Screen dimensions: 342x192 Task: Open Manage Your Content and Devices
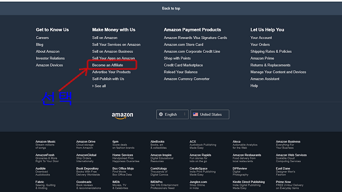click(x=278, y=72)
